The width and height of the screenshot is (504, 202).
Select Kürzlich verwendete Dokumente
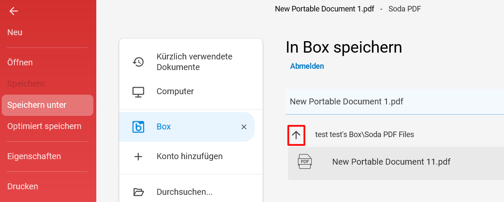(194, 62)
